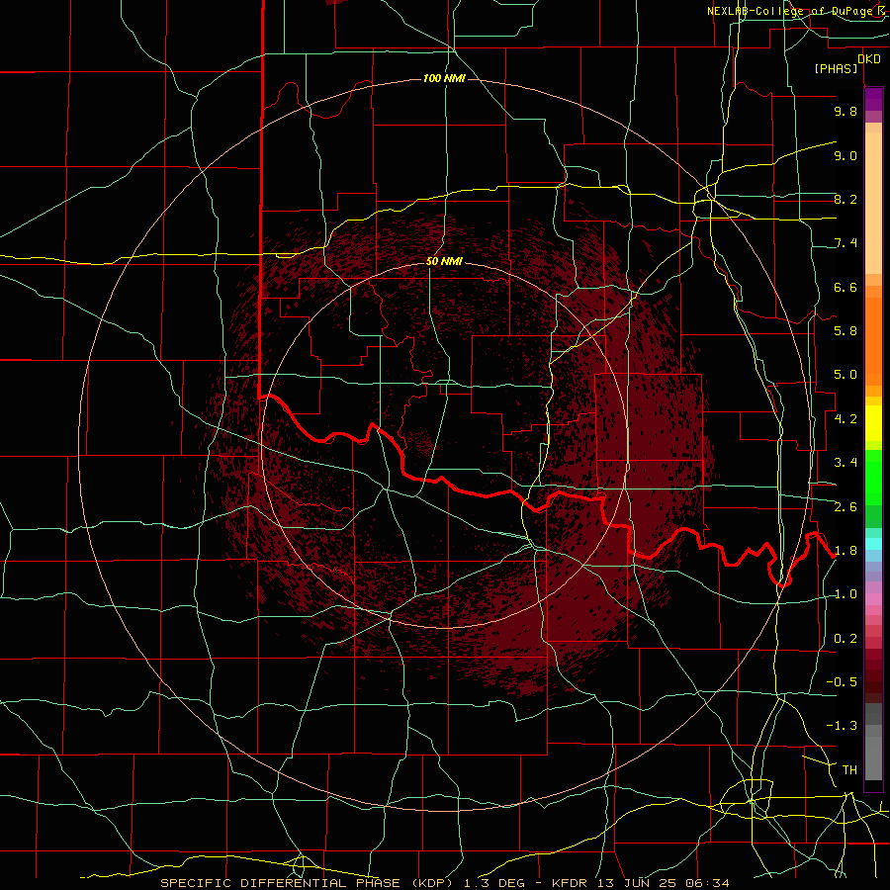Screen dimensions: 890x890
Task: Click the 7.4 scale value
Action: pos(845,243)
